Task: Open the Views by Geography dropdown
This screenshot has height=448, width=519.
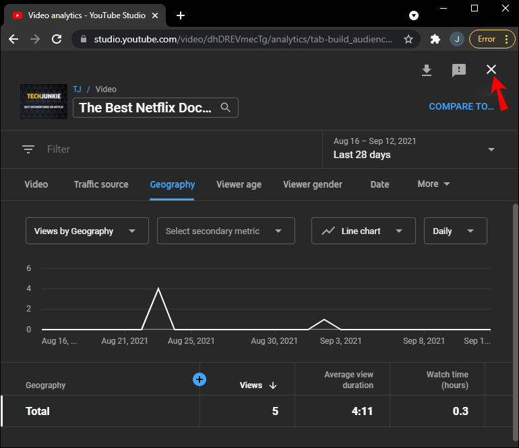Action: 86,231
